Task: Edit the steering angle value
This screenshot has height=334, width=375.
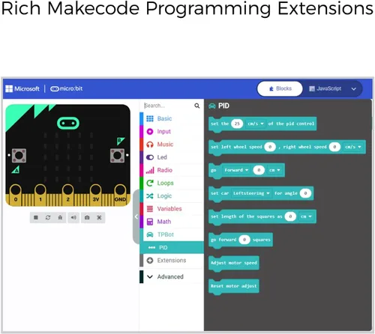Action: (x=305, y=193)
